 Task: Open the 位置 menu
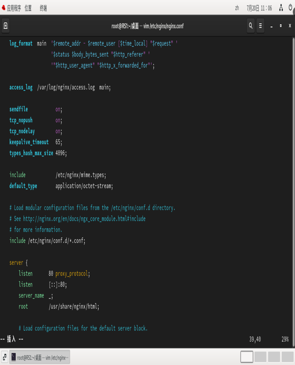[x=28, y=8]
